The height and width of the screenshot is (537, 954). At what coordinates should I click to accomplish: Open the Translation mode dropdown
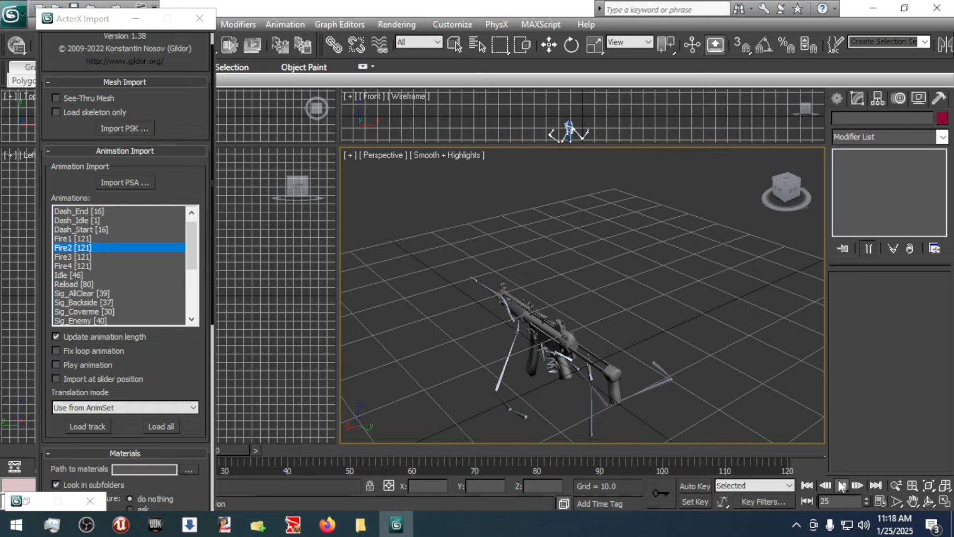[125, 407]
